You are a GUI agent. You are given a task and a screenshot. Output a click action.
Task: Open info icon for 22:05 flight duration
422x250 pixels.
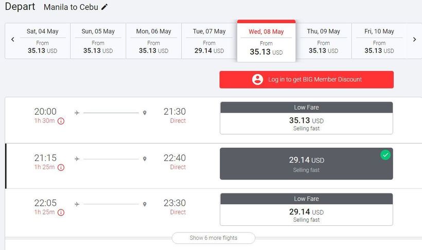61,212
